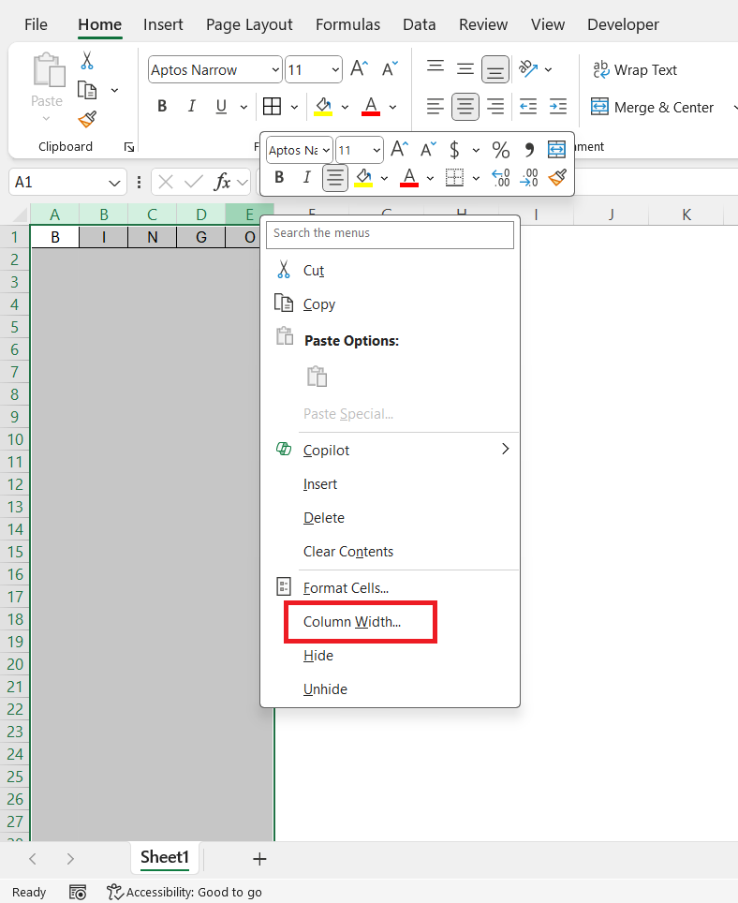738x903 pixels.
Task: Click mini toolbar increase font size
Action: 400,150
